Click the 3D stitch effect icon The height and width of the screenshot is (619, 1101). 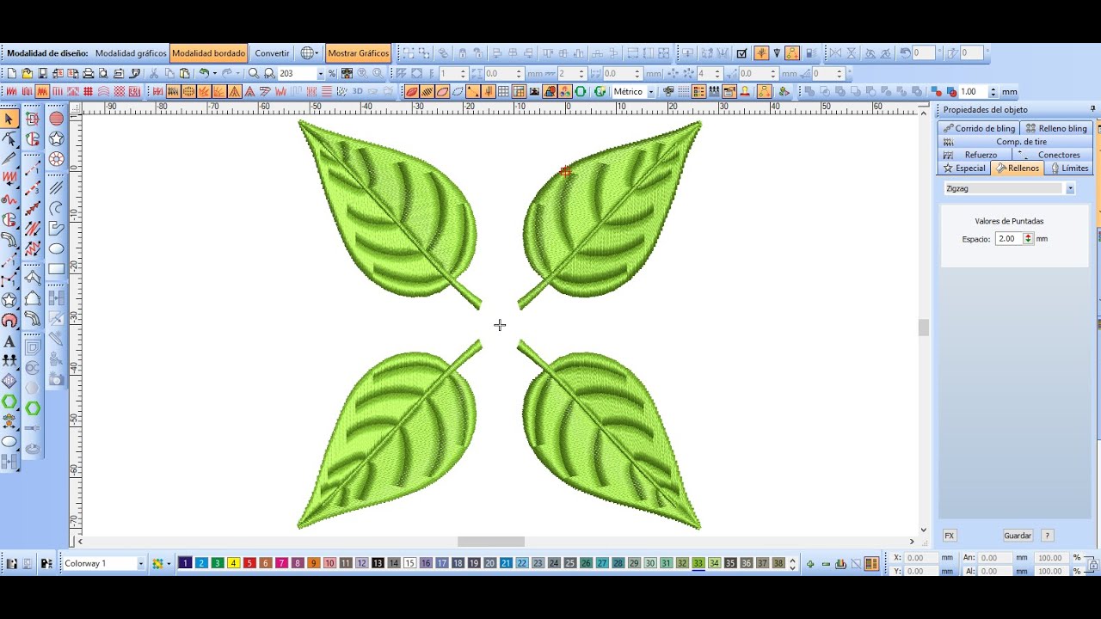[357, 91]
